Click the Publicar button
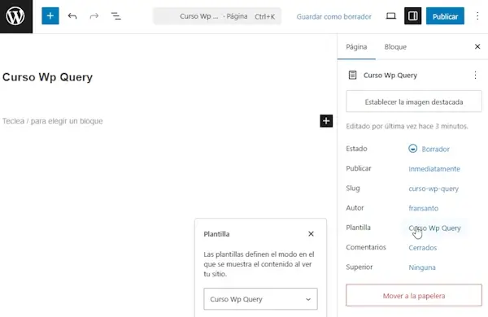488x317 pixels. pos(445,16)
